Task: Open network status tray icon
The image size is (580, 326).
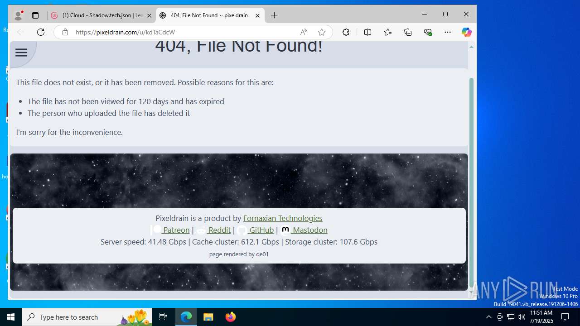Action: tap(511, 317)
